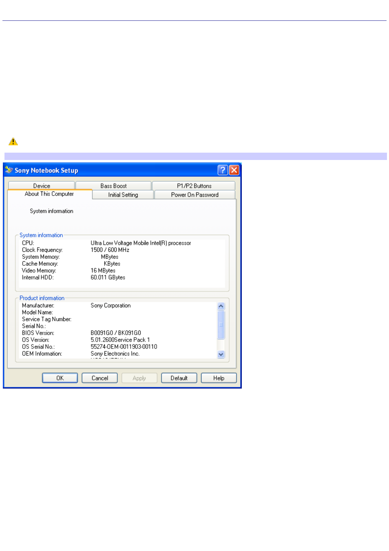The image size is (389, 551).
Task: Click the Video Memory value '16 MBytes'
Action: point(103,271)
